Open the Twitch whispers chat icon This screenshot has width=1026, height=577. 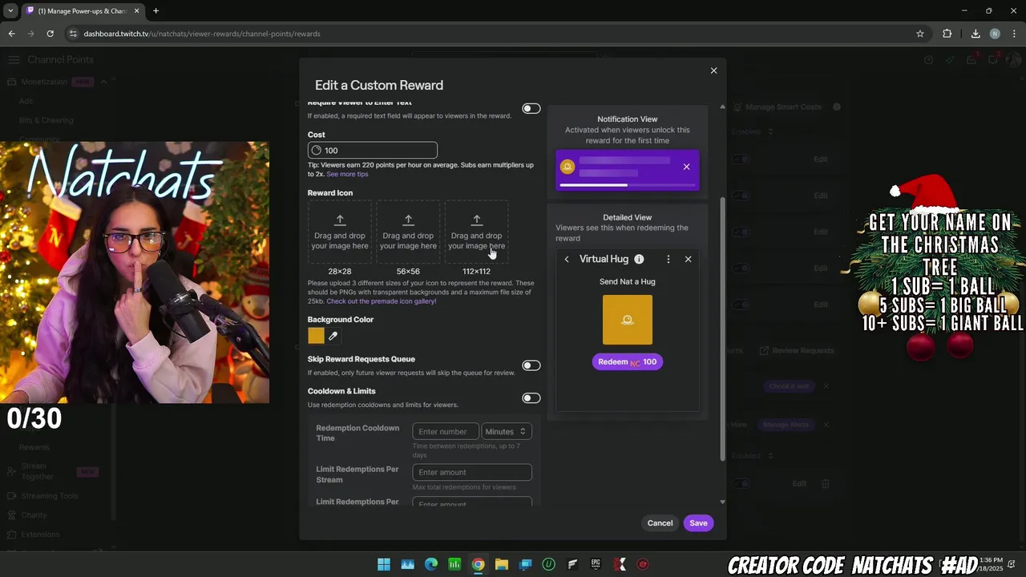(993, 59)
